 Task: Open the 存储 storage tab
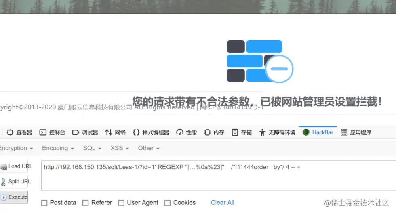[242, 132]
